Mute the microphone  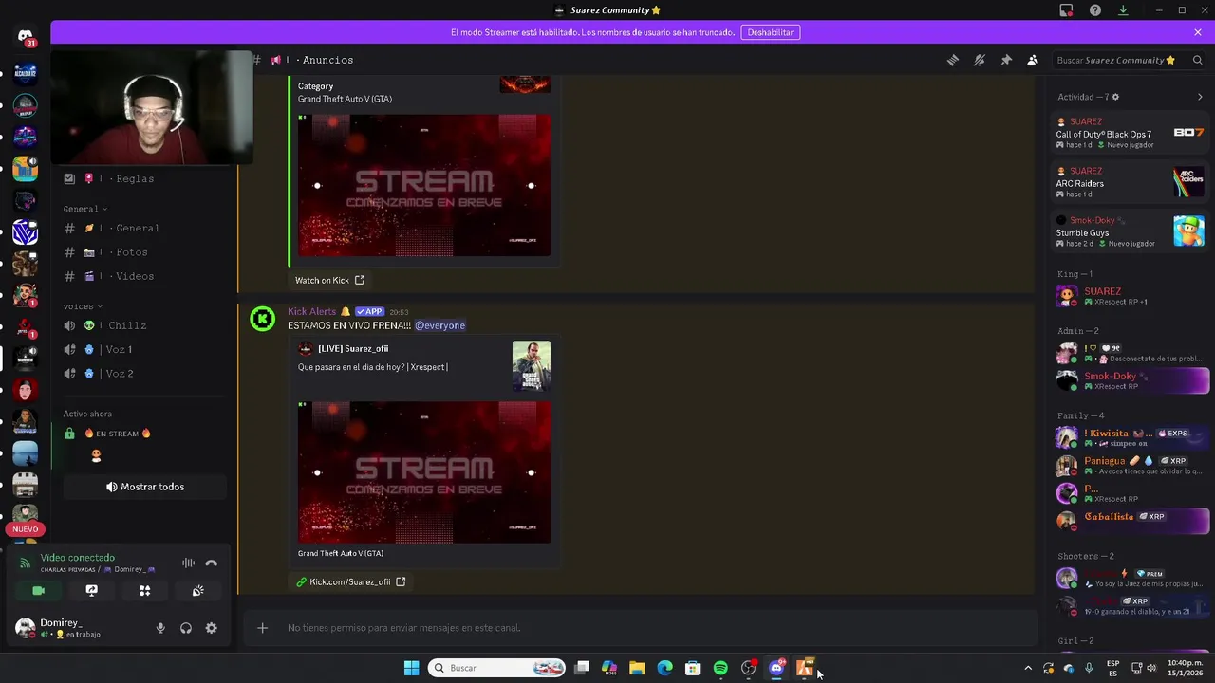(x=160, y=628)
